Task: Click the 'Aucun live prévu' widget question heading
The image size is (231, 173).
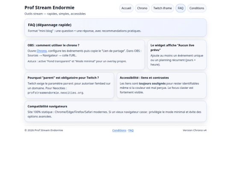Action: [x=172, y=47]
